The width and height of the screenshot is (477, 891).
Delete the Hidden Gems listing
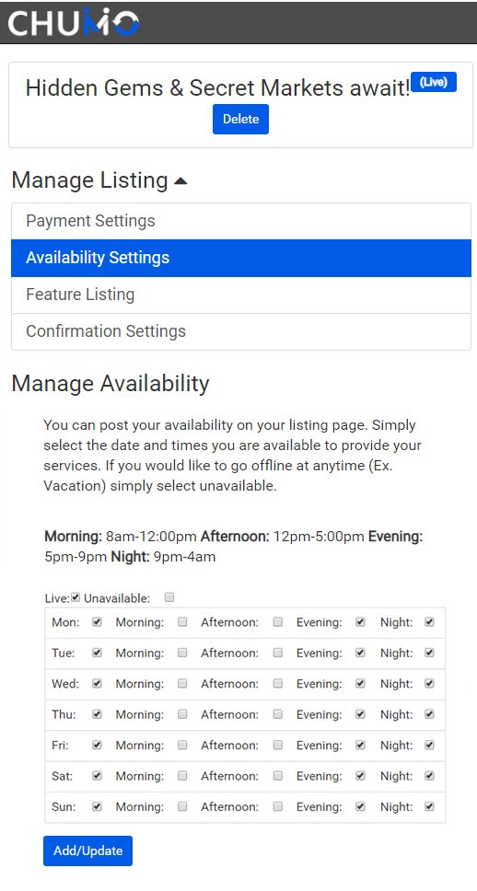pyautogui.click(x=240, y=120)
